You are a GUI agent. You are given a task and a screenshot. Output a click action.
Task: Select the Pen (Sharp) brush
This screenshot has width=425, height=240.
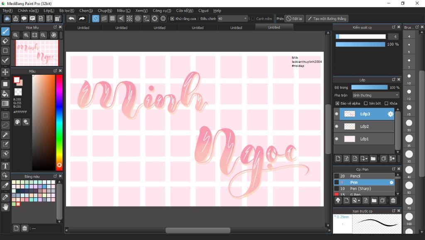coord(364,189)
